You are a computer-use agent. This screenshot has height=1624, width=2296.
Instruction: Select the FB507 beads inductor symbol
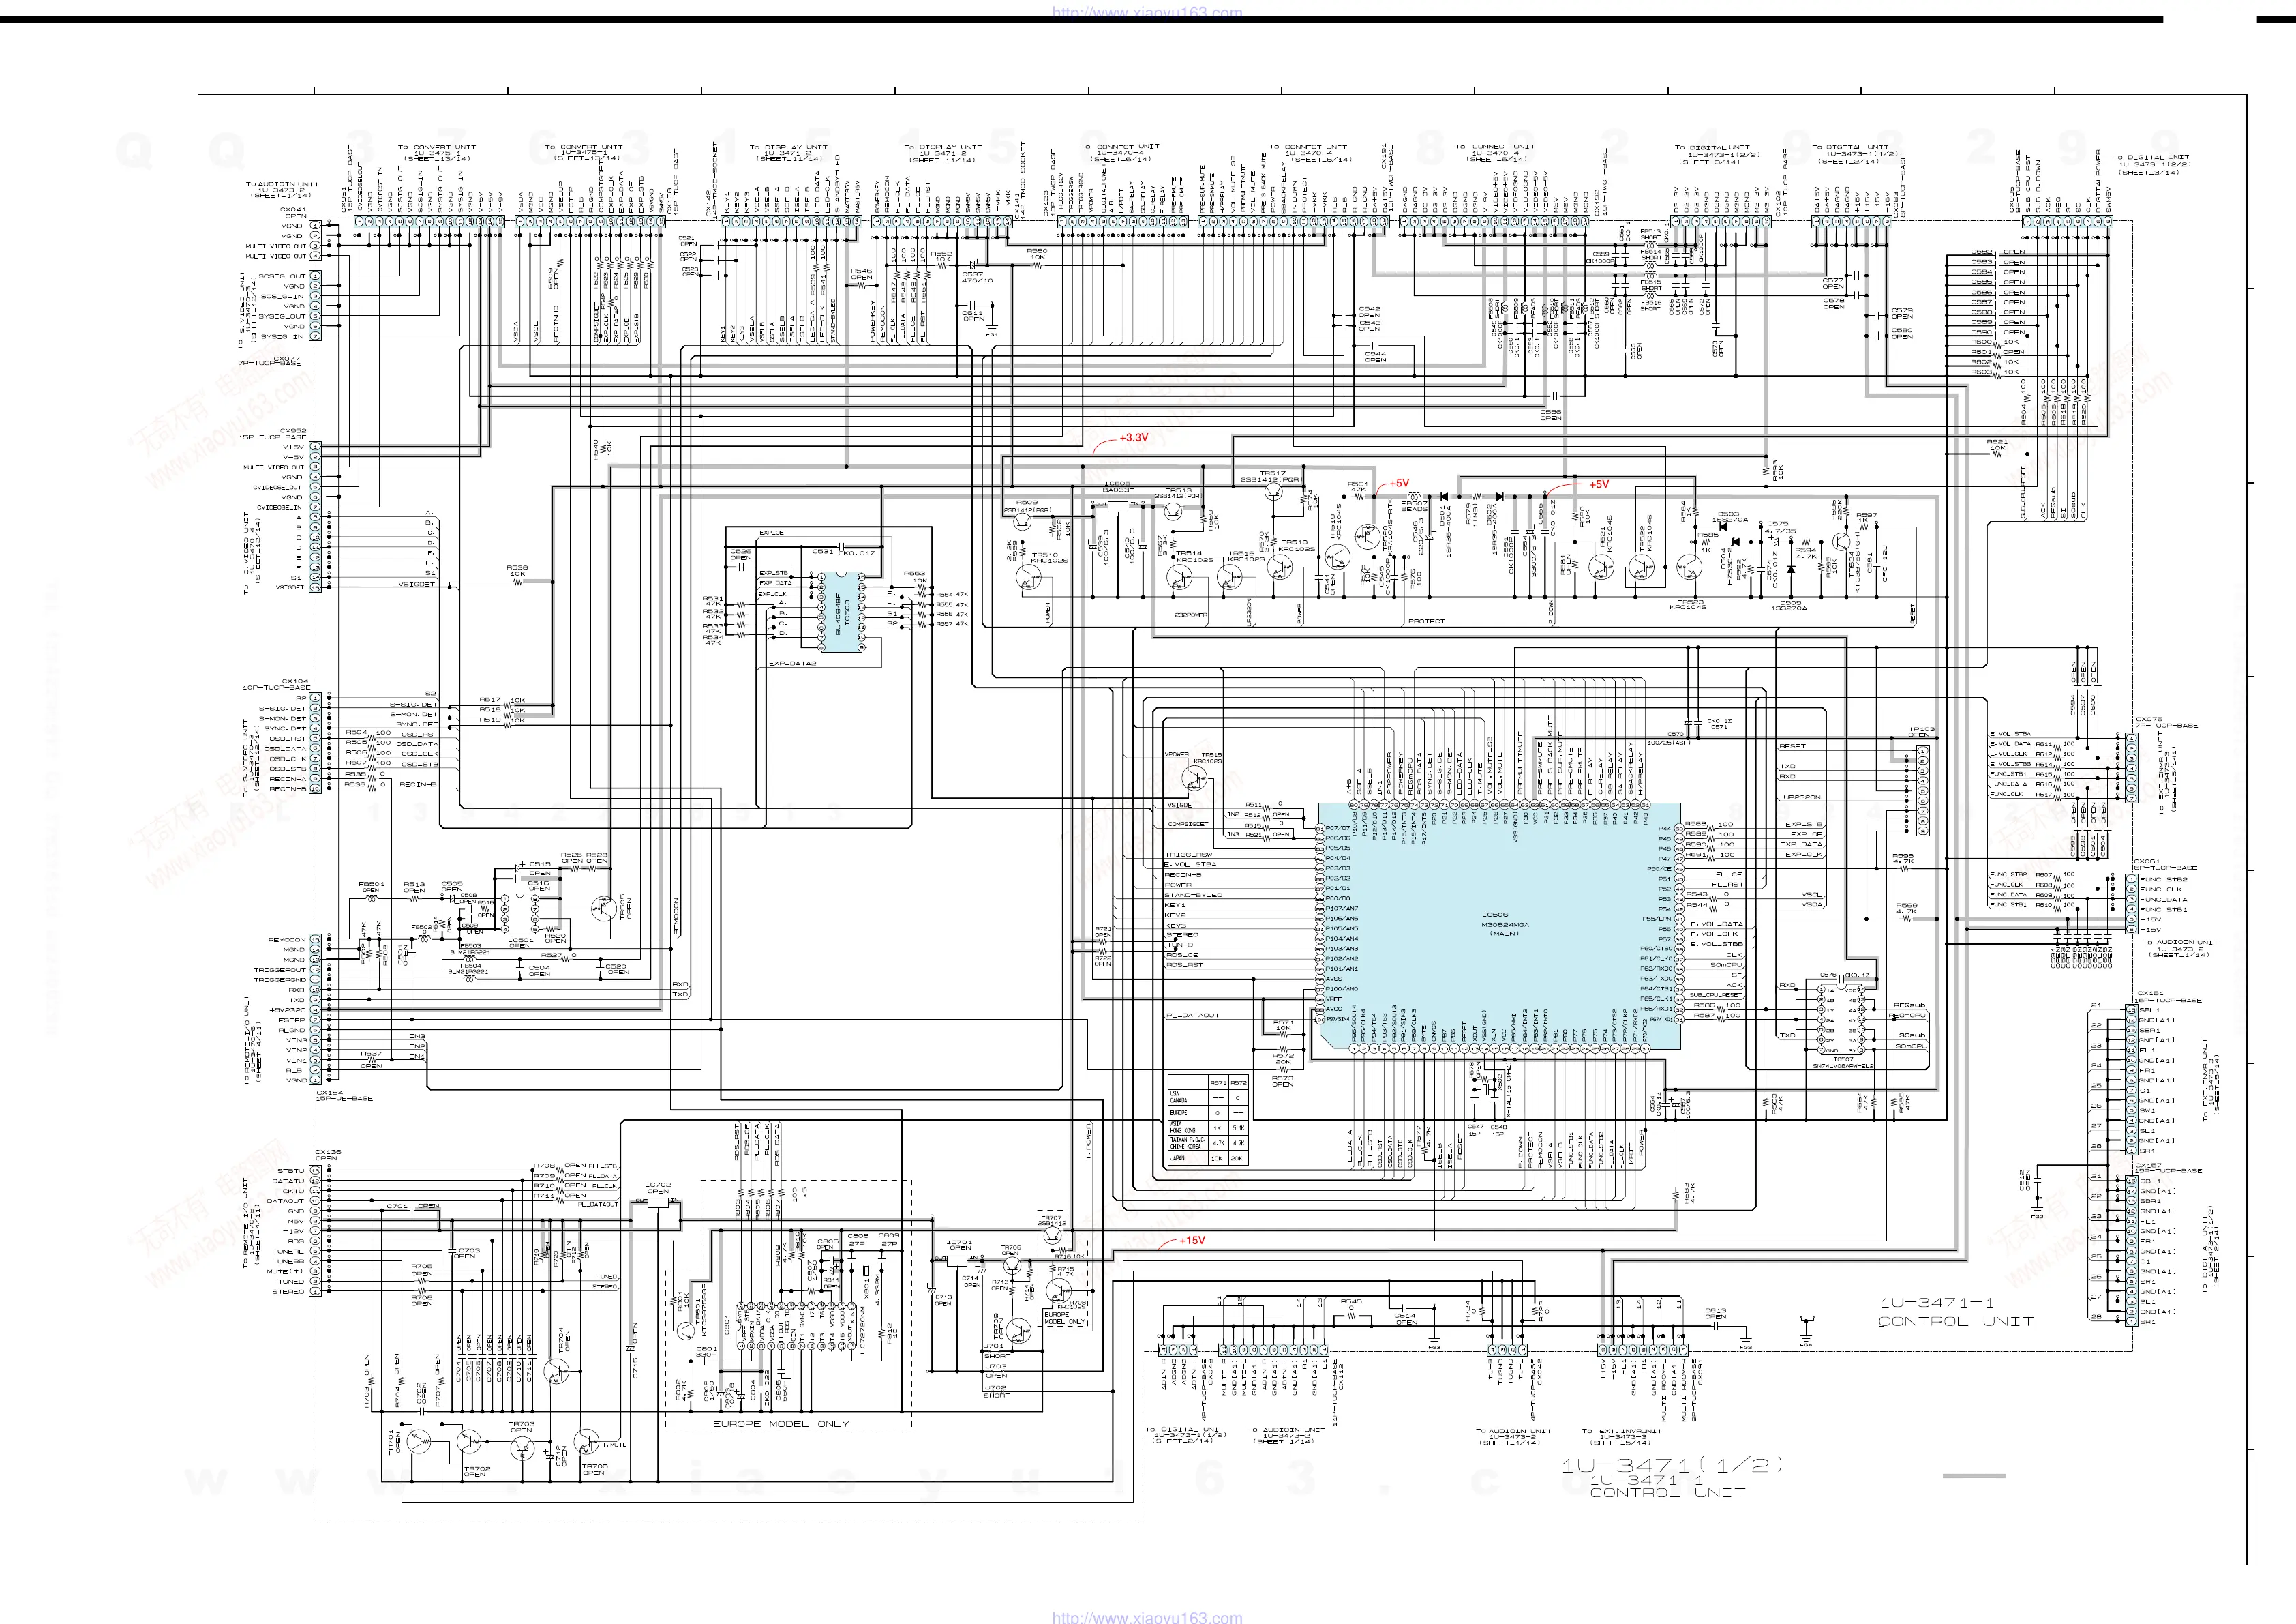[x=1414, y=497]
